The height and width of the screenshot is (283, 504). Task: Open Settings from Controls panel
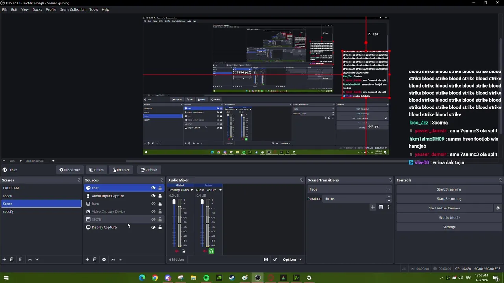(449, 227)
